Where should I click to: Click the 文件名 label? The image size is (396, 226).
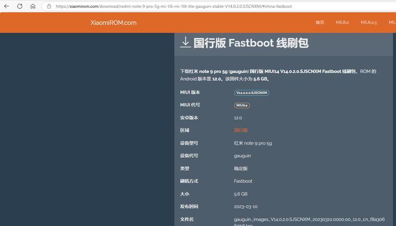pos(187,219)
